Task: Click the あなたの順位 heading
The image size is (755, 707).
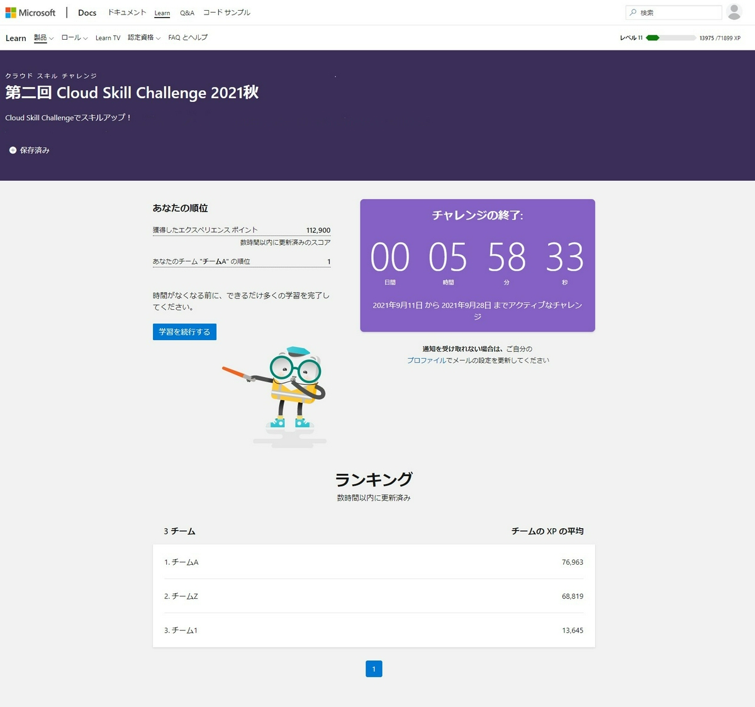Action: [180, 208]
